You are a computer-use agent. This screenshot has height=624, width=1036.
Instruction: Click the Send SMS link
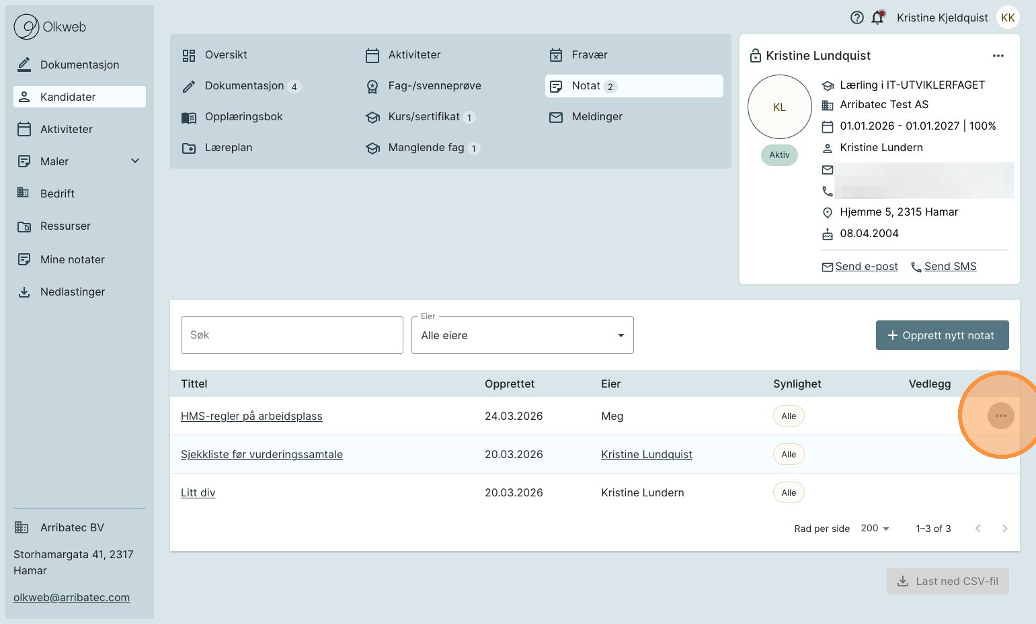point(949,267)
